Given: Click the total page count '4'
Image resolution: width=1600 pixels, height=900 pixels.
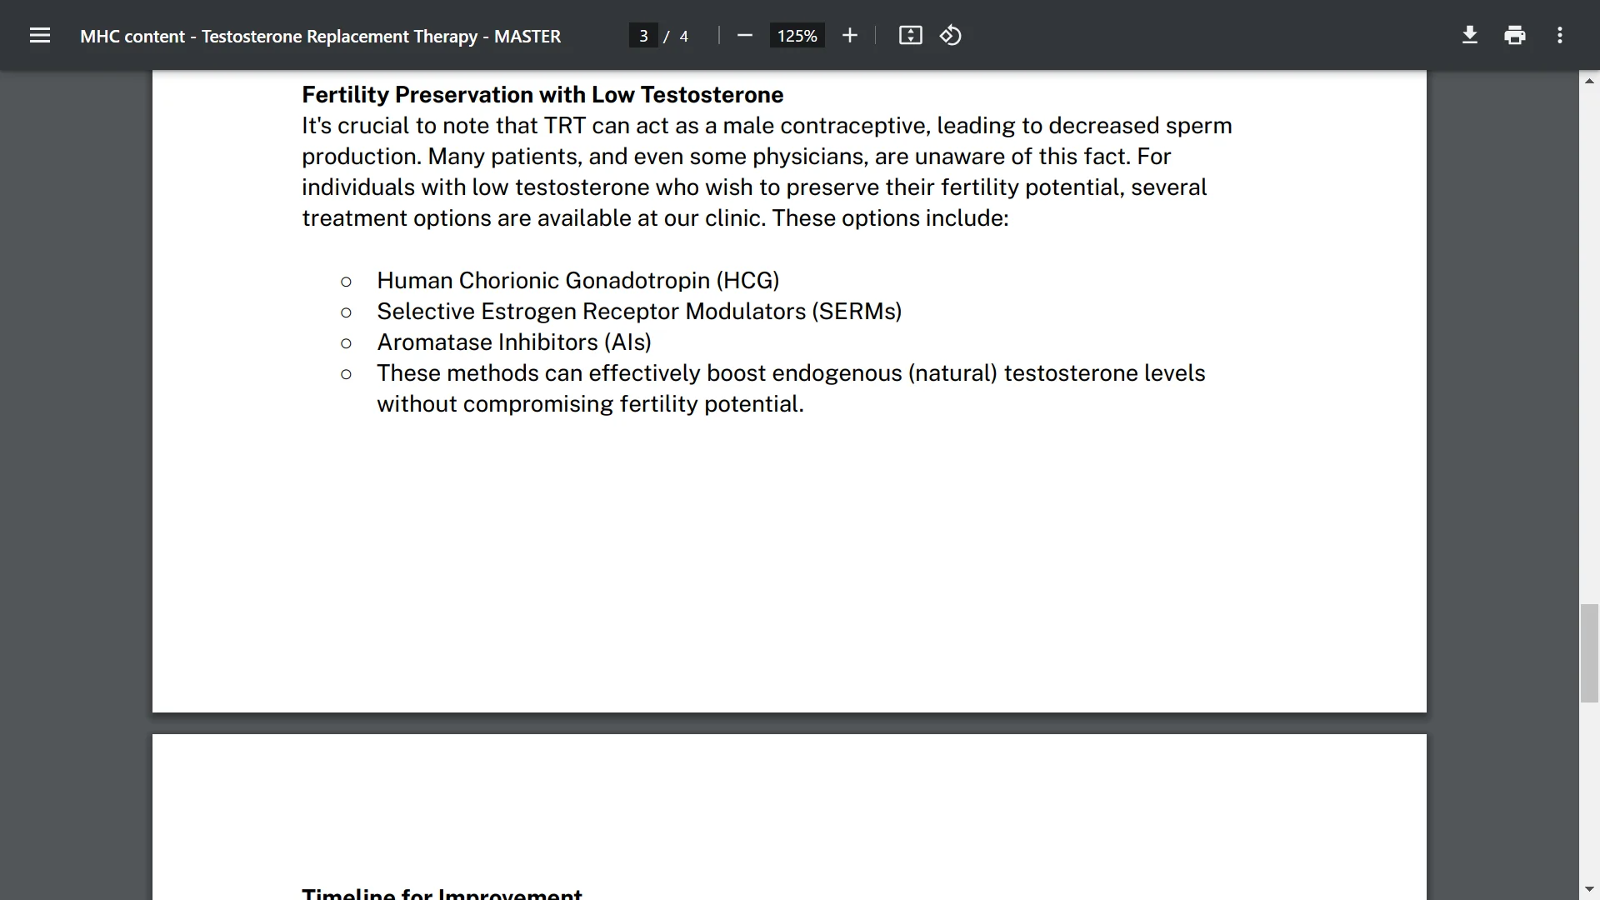Looking at the screenshot, I should (683, 36).
